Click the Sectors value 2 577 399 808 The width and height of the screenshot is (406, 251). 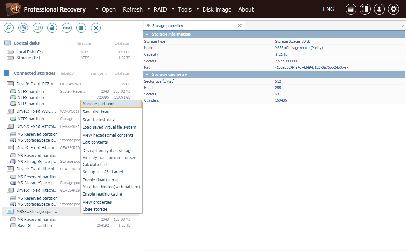tap(286, 61)
